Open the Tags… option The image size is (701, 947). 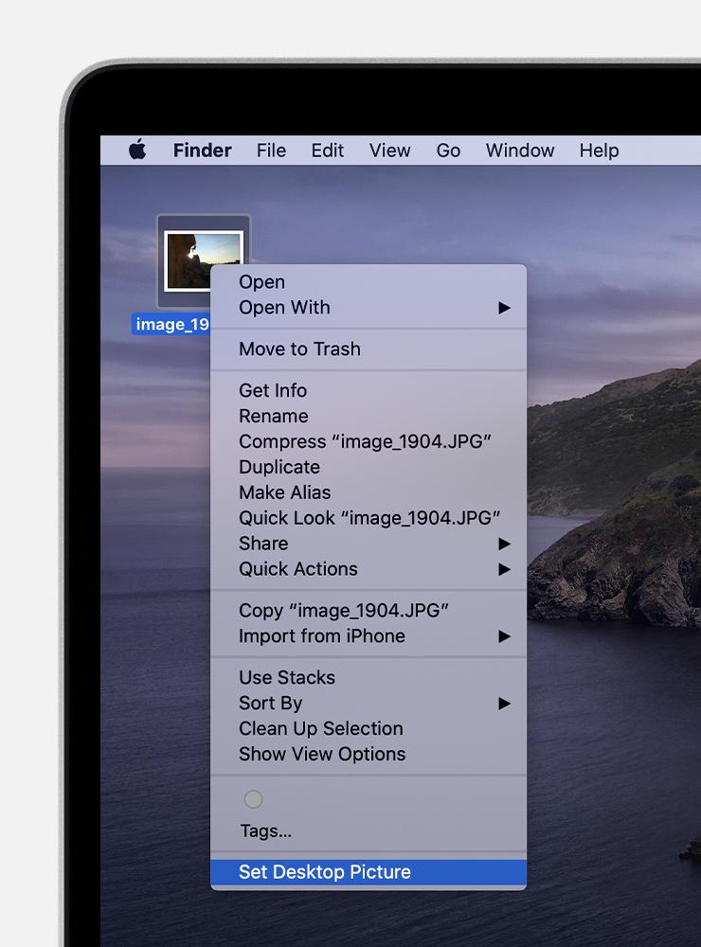pyautogui.click(x=266, y=831)
